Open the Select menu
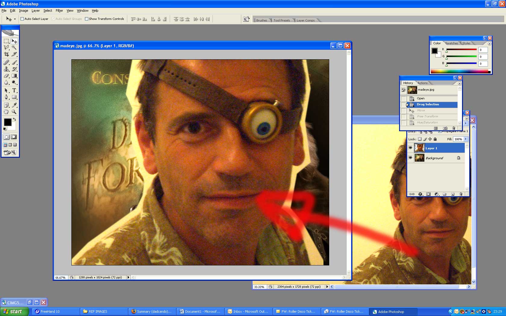This screenshot has height=316, width=506. pos(48,11)
